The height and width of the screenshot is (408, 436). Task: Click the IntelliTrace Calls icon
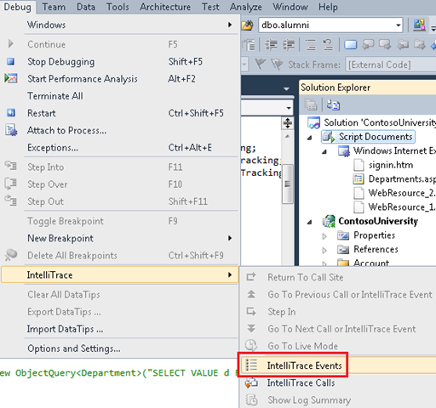point(251,382)
